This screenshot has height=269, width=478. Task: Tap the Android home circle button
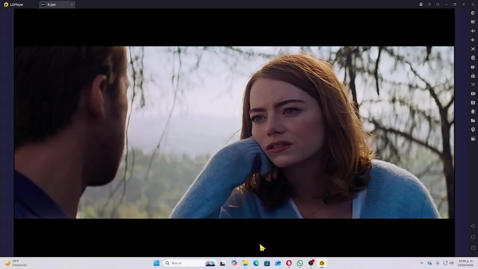473,237
